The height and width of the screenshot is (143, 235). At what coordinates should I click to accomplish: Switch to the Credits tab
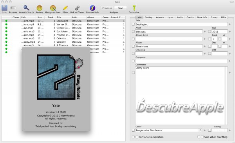190,17
